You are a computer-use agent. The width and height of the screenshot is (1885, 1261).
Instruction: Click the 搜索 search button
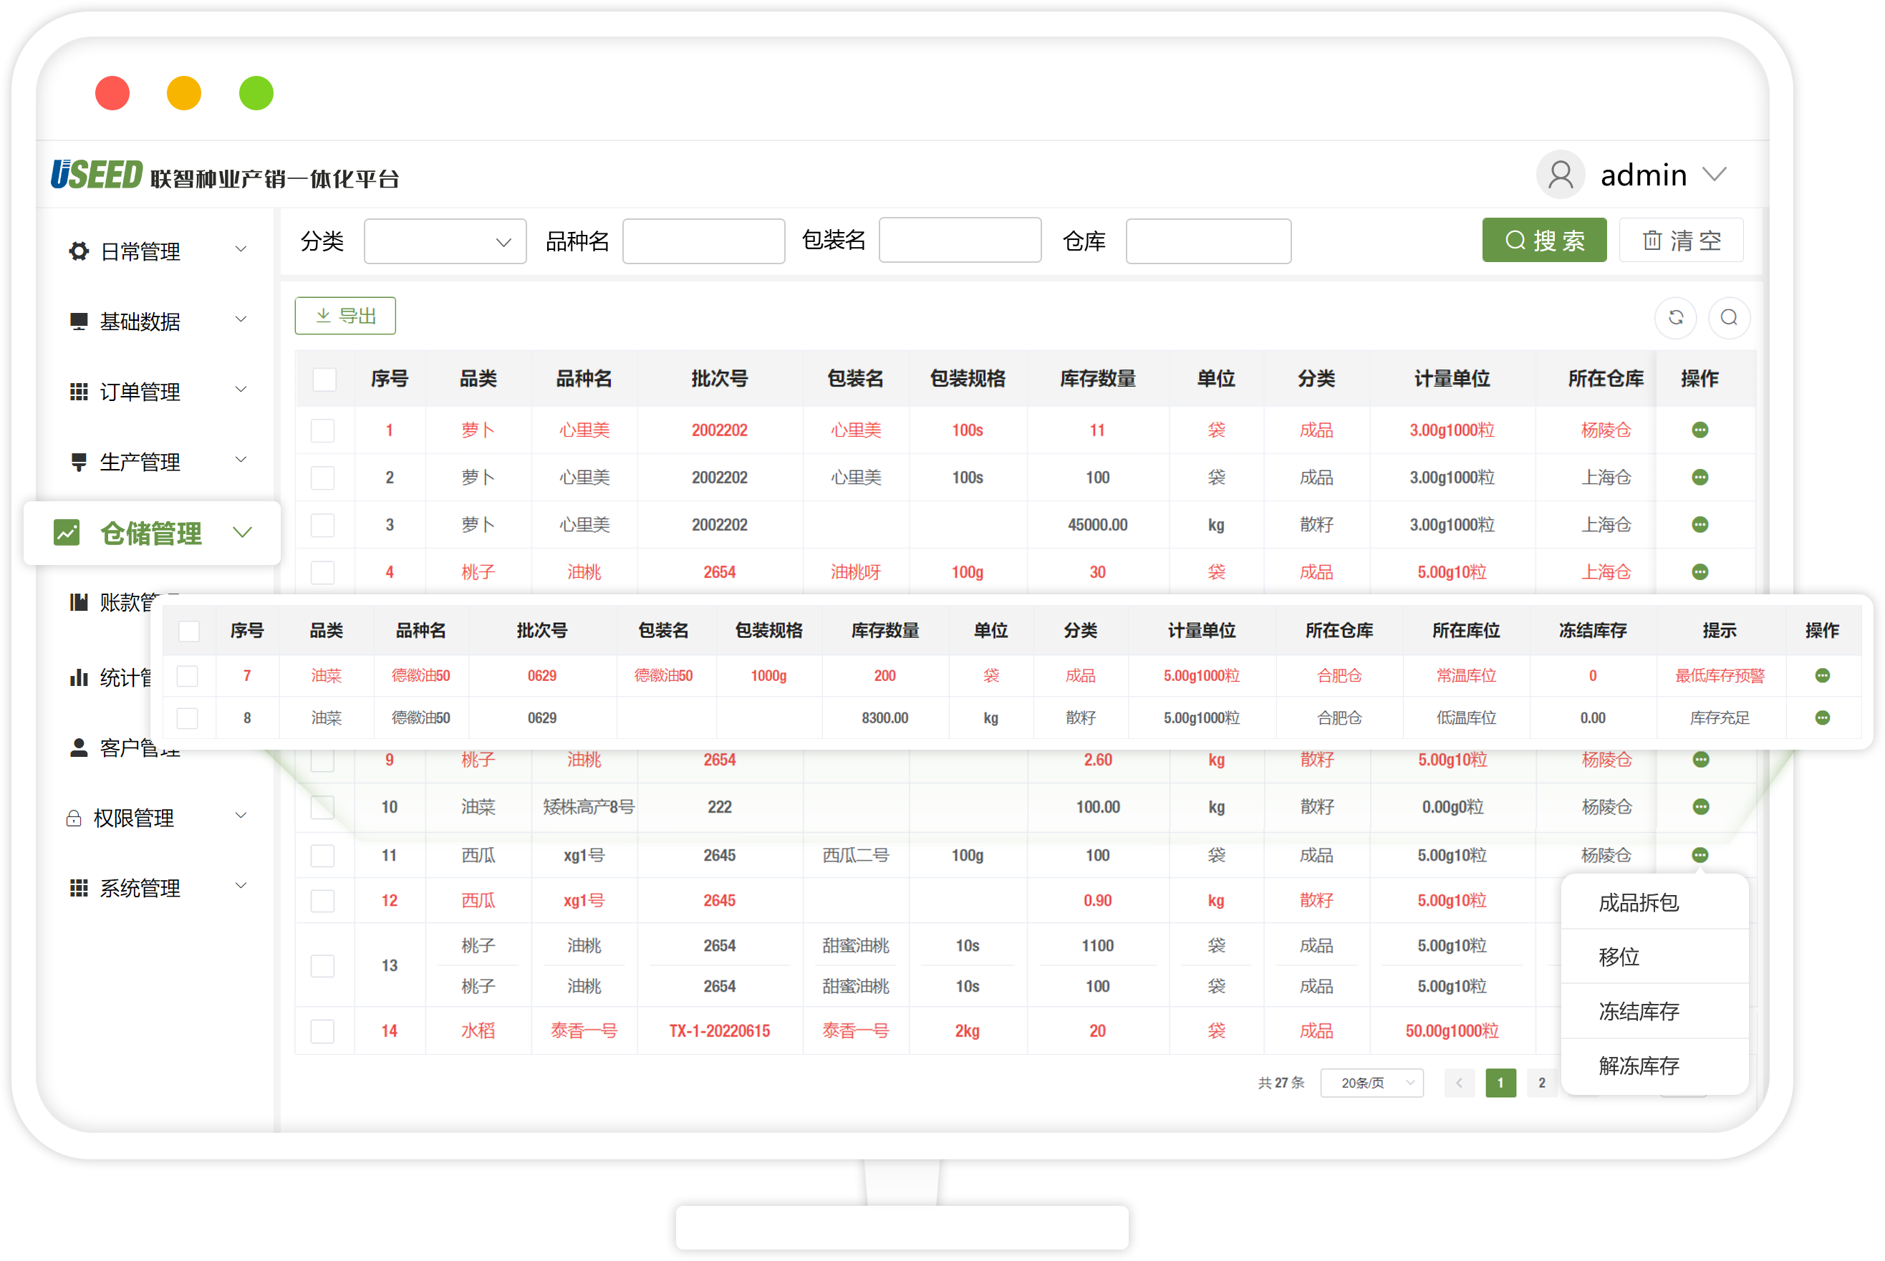coord(1544,240)
